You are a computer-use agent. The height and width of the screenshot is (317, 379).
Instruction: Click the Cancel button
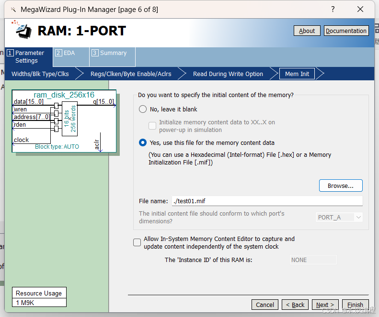(265, 305)
